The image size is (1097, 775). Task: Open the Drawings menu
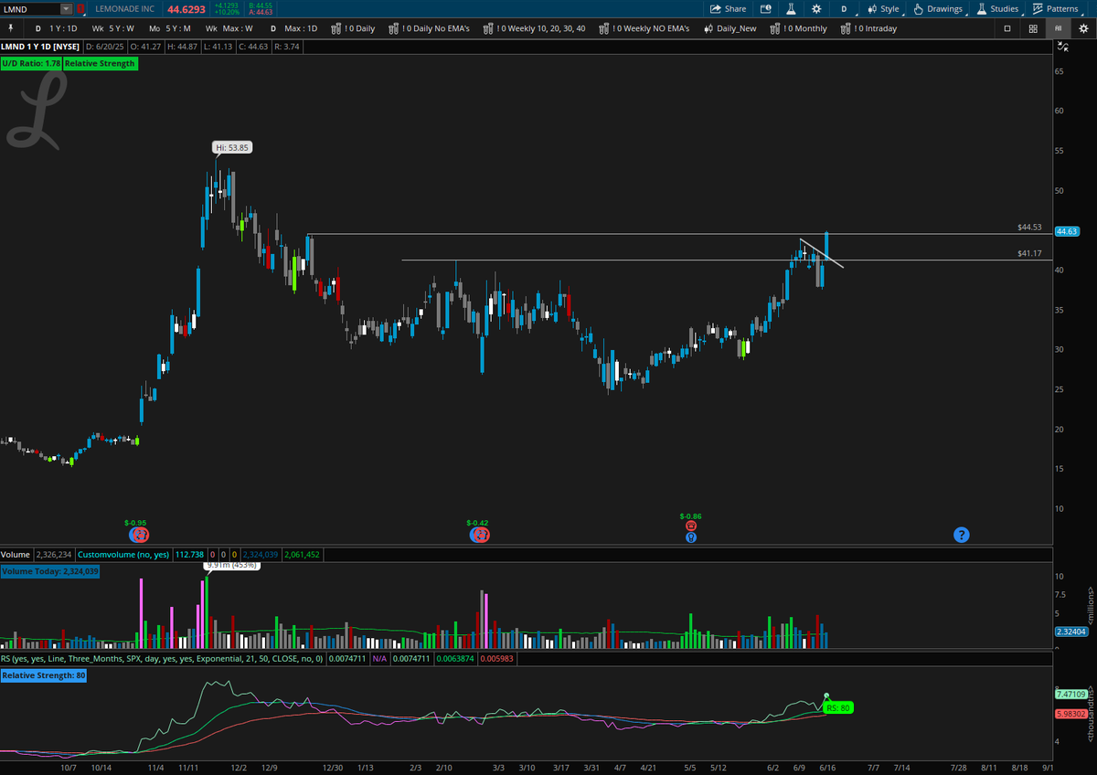point(938,8)
